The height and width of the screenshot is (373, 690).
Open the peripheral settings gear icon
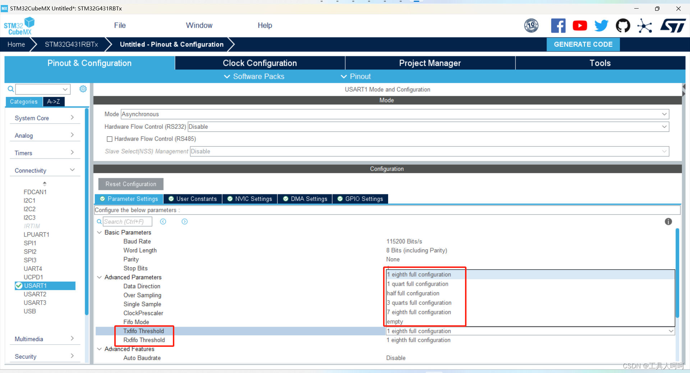click(83, 89)
